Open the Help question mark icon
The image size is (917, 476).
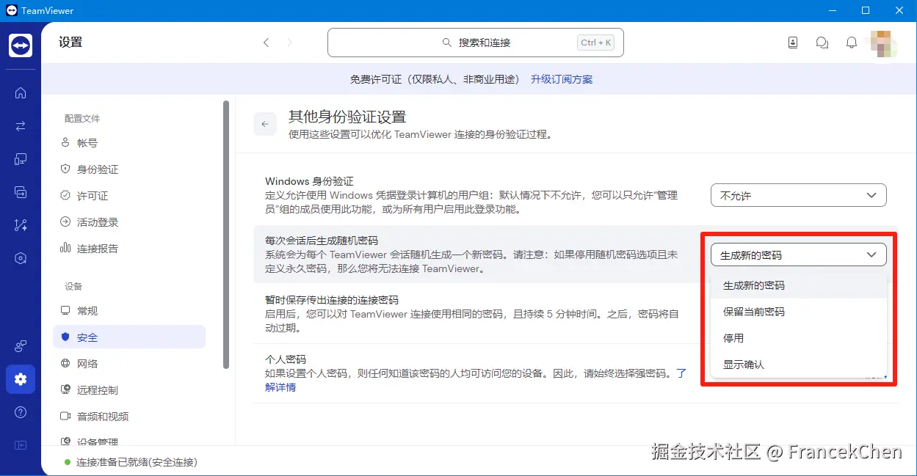21,412
